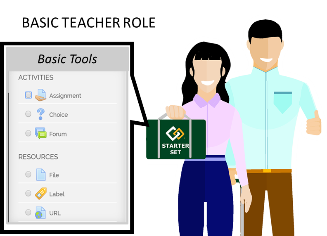Viewport: 327px width, 236px height.
Task: Click the Choice text label
Action: [x=59, y=115]
